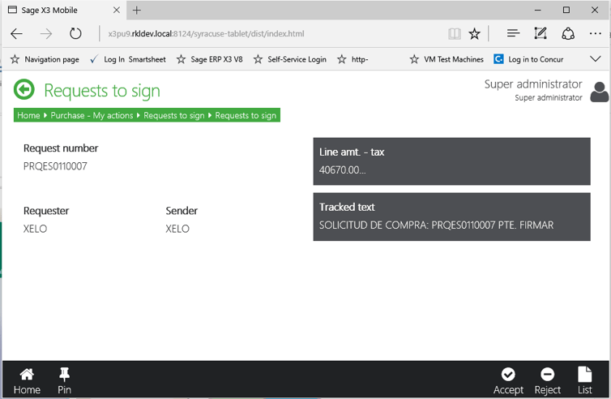611x399 pixels.
Task: Reject the purchase request
Action: pyautogui.click(x=548, y=380)
